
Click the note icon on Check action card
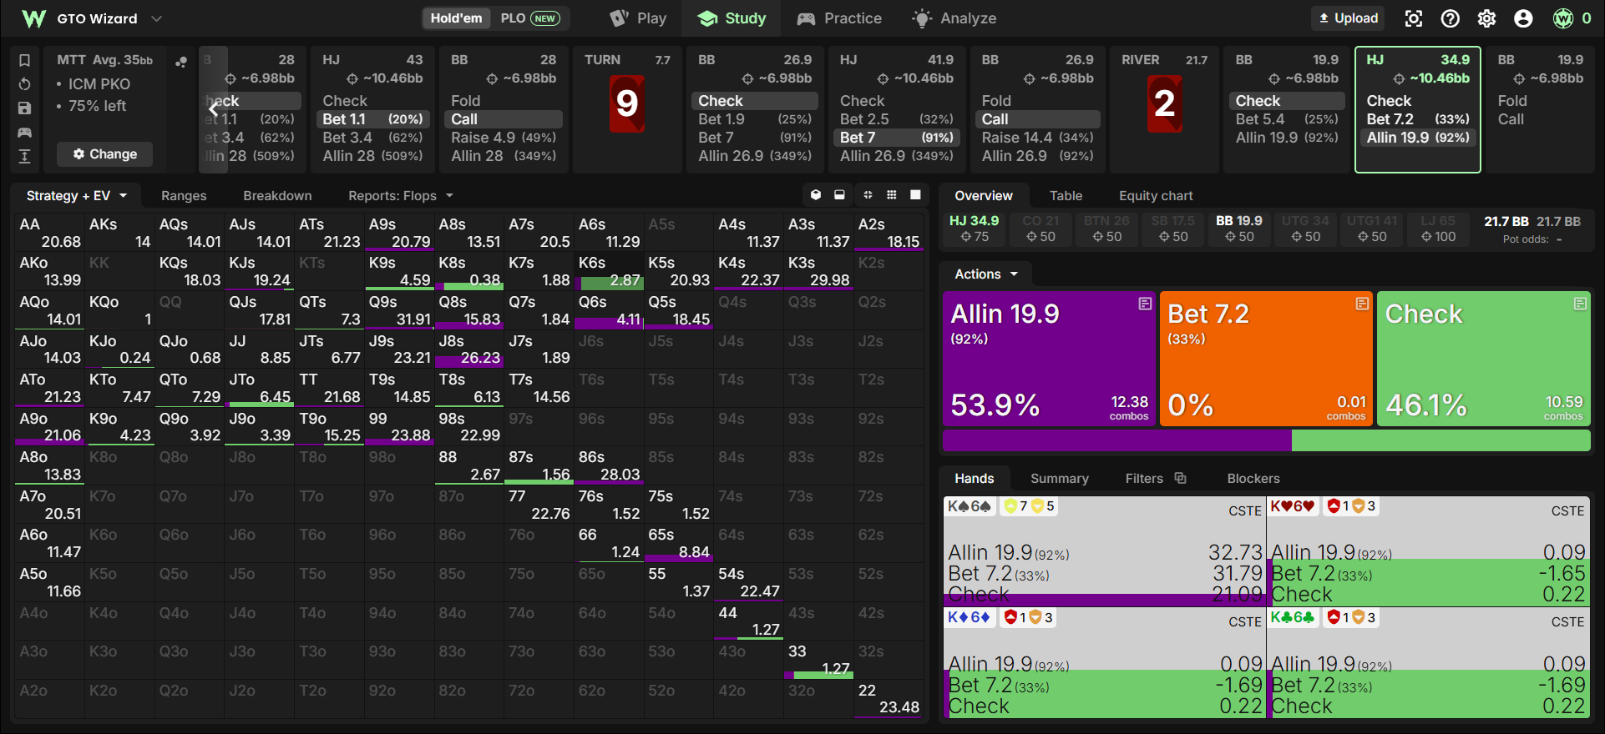tap(1580, 304)
